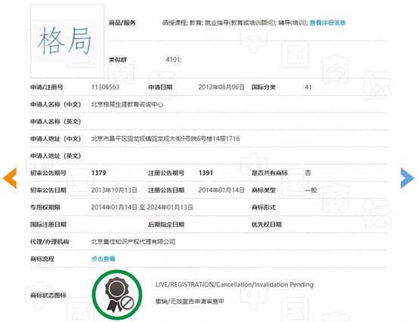Select registration number 11308563

coord(105,87)
